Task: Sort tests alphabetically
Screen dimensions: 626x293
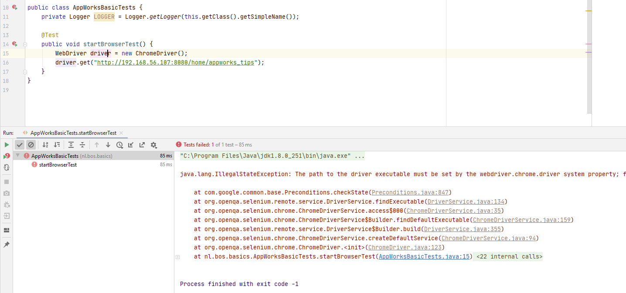Action: point(45,145)
